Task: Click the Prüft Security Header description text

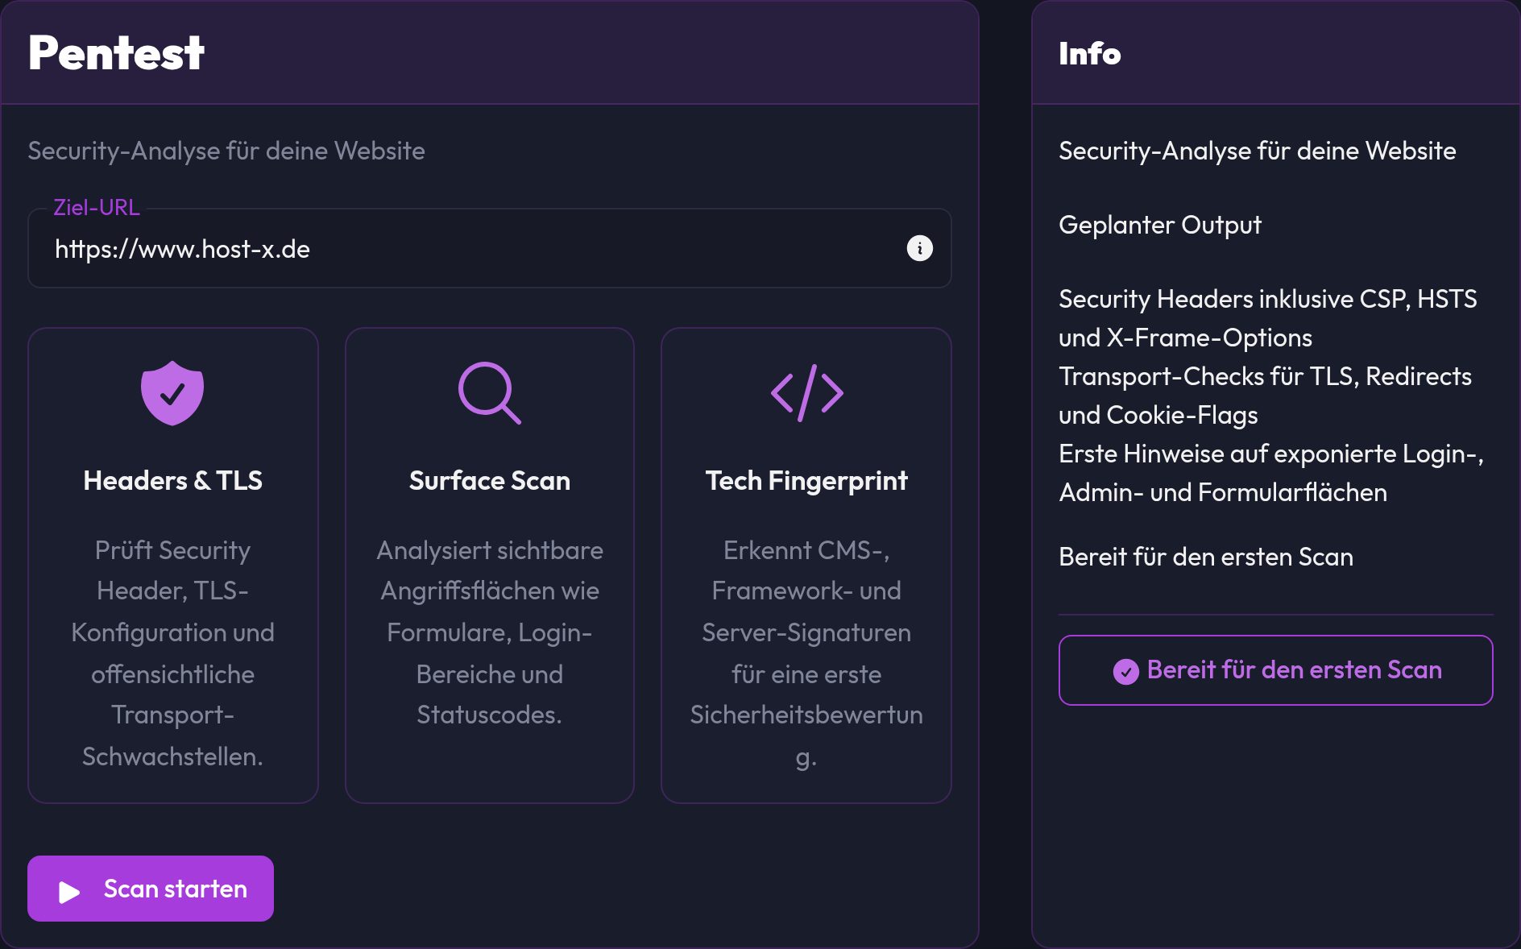Action: [172, 653]
